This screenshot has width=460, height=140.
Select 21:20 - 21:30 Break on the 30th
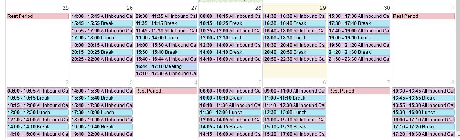[x=359, y=52]
